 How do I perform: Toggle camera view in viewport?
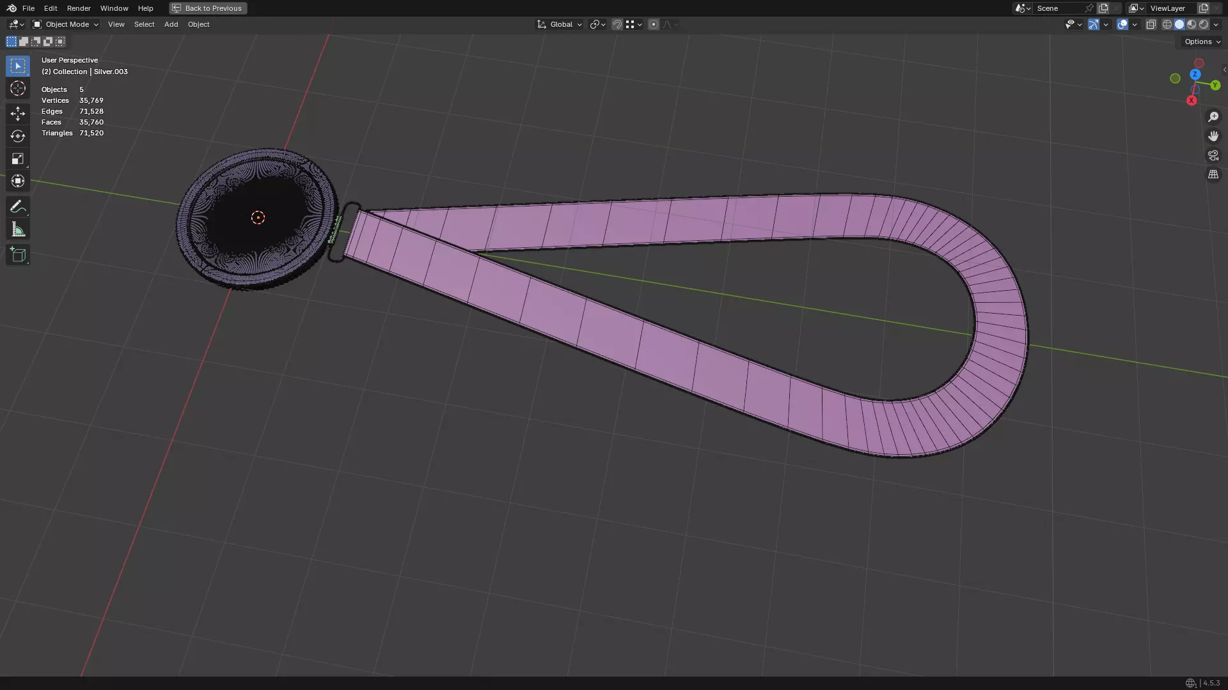click(1213, 155)
